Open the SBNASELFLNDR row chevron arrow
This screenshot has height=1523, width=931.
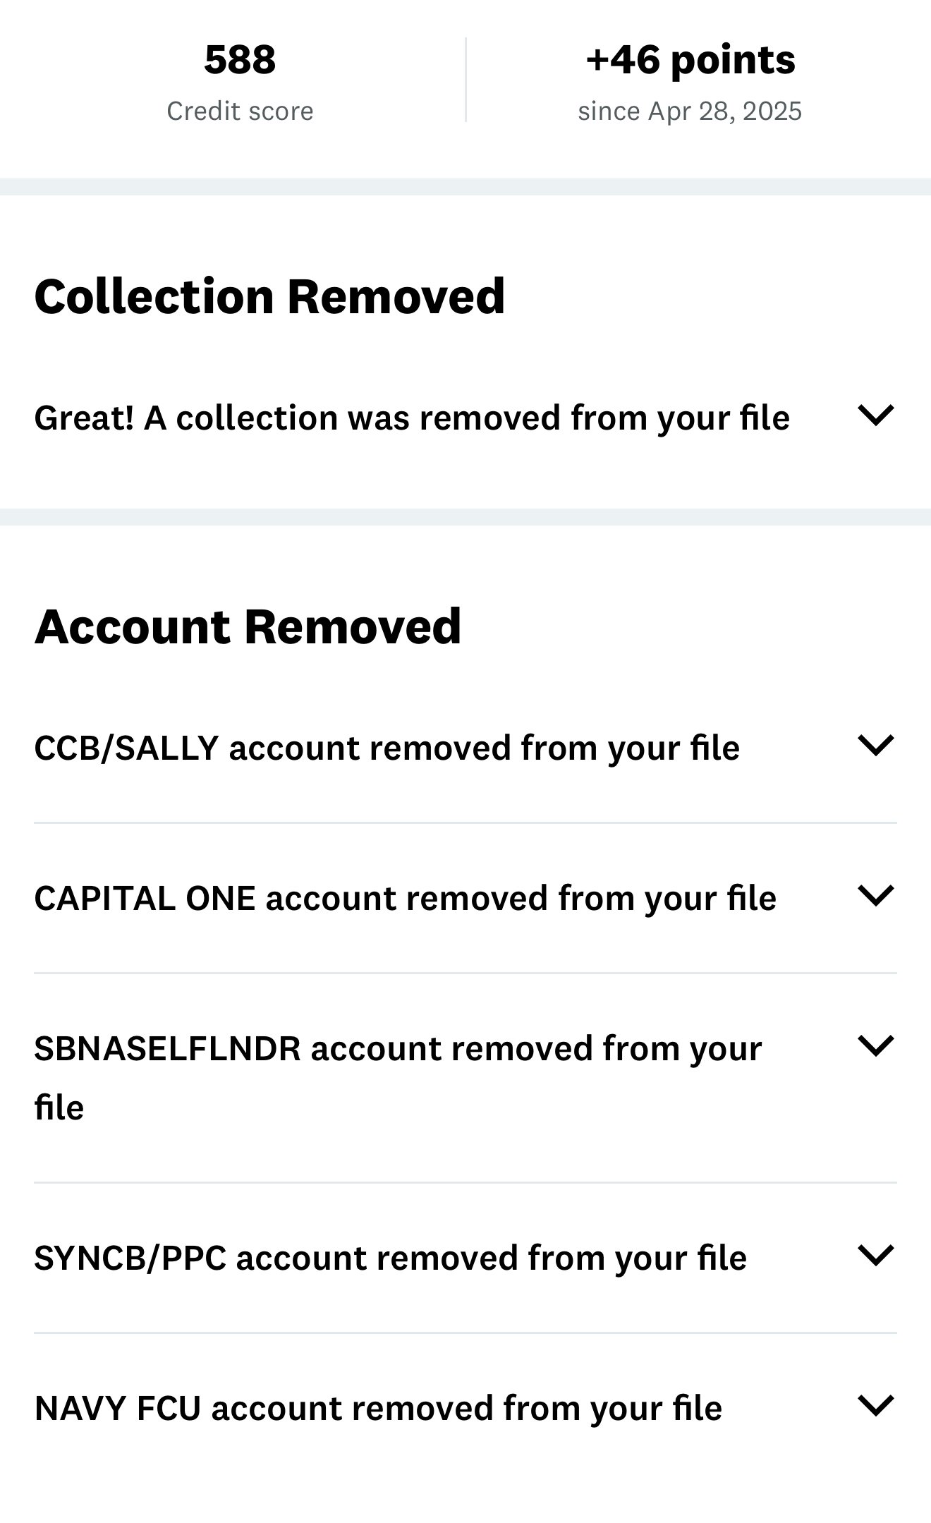pos(876,1046)
